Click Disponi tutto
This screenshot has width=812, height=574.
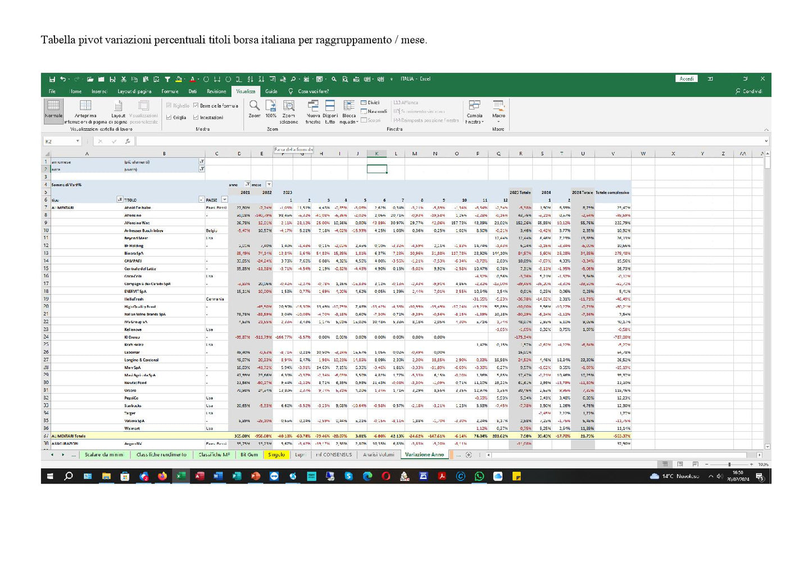coord(330,112)
